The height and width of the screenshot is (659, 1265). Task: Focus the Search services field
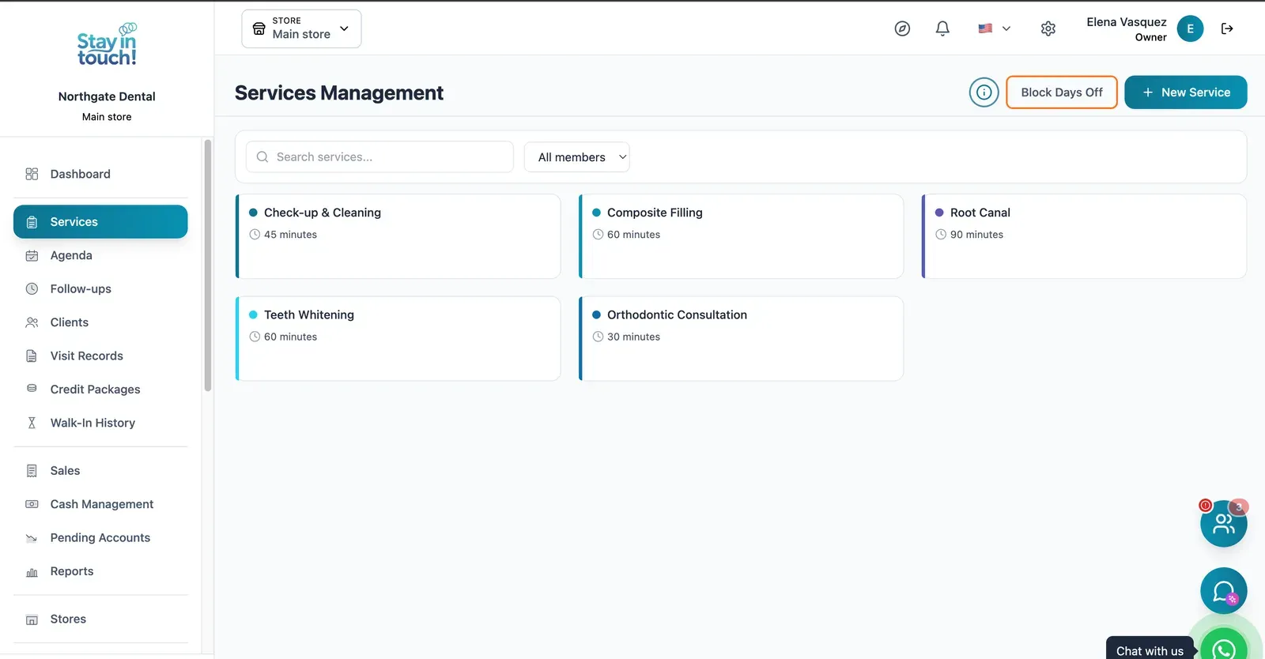pos(379,157)
